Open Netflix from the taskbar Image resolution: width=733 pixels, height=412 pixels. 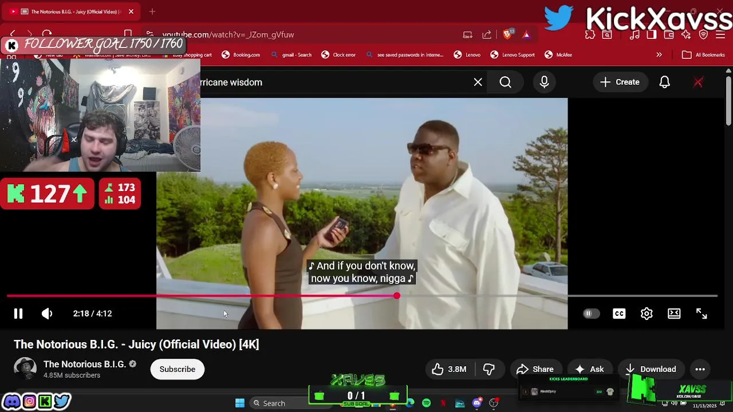coord(443,403)
